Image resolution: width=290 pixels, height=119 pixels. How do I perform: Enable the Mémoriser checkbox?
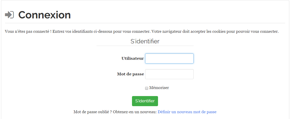coord(147,88)
